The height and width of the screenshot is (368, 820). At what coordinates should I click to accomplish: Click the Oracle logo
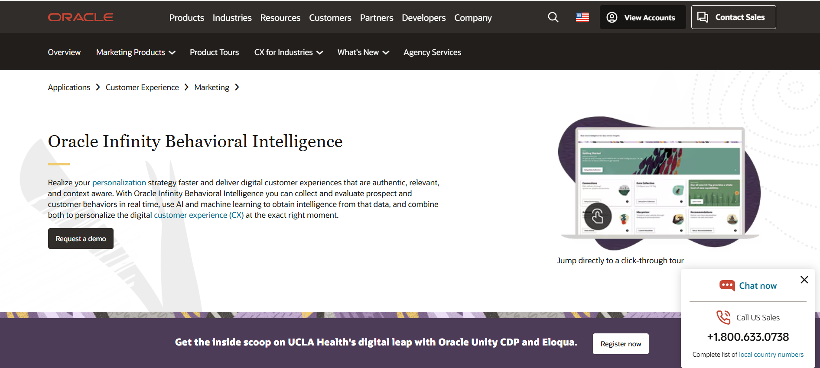[x=81, y=17]
